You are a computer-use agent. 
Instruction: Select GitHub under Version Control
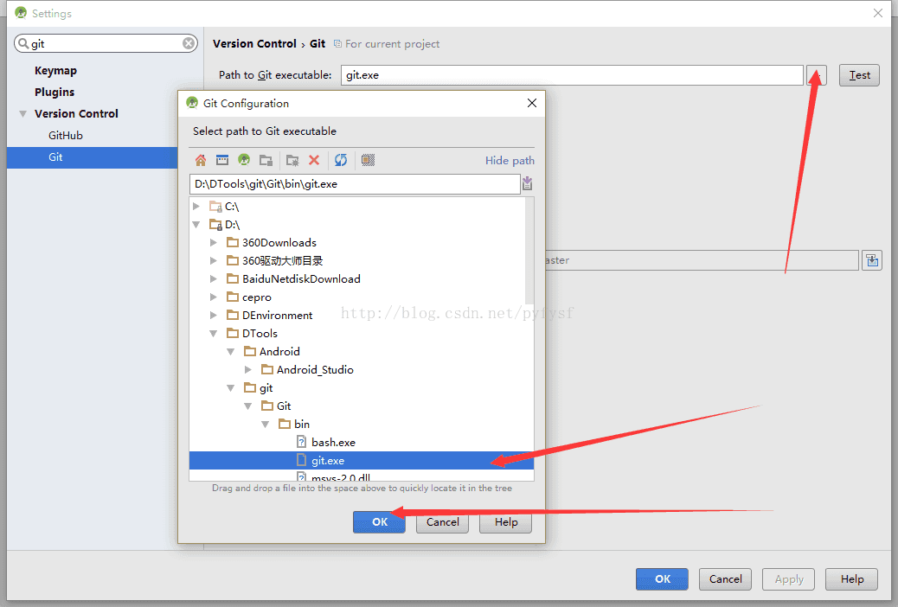[65, 136]
